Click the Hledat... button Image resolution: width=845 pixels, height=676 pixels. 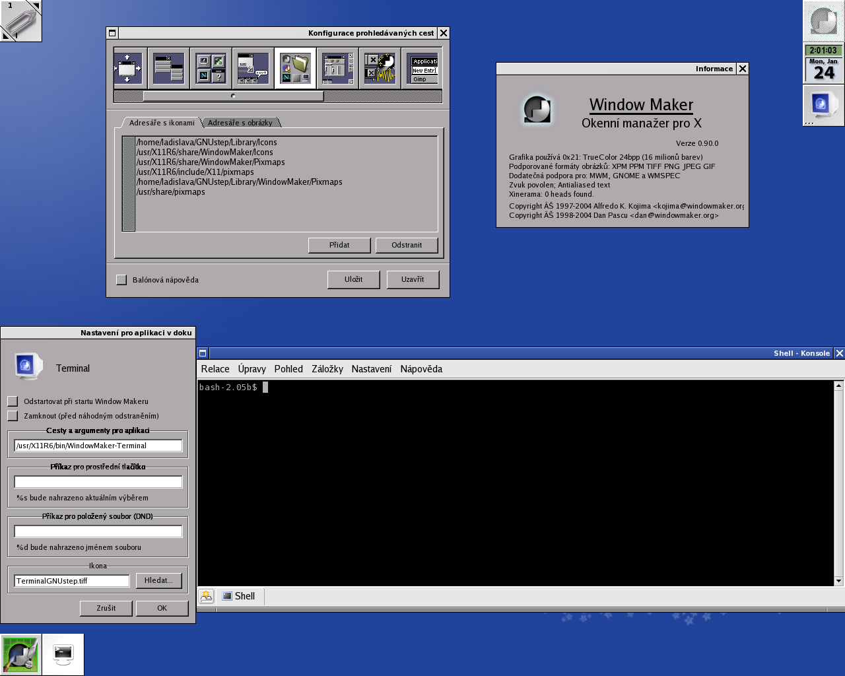tap(158, 580)
